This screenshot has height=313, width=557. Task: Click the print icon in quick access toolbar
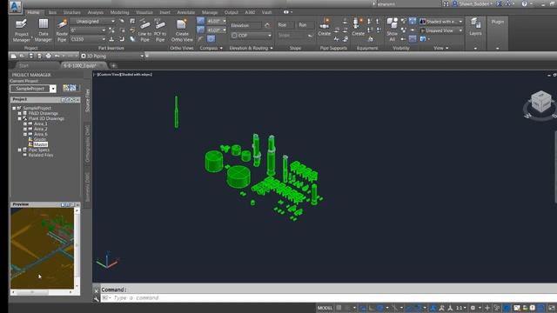[49, 56]
